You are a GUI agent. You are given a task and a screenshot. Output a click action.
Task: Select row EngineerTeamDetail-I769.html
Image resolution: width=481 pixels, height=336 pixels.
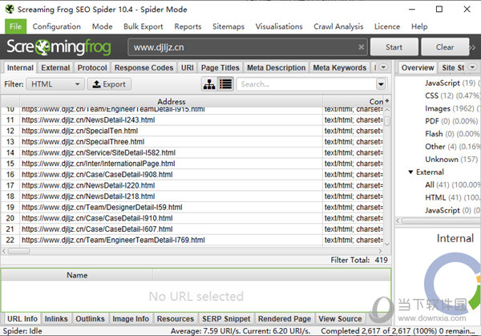point(192,240)
